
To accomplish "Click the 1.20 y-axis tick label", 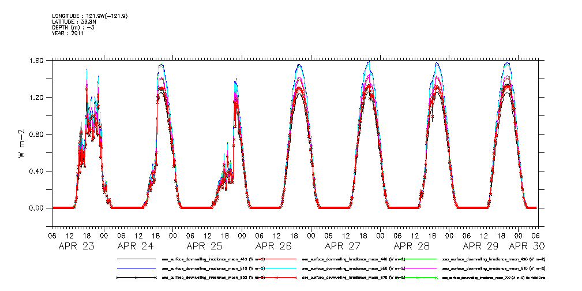I will pyautogui.click(x=37, y=98).
